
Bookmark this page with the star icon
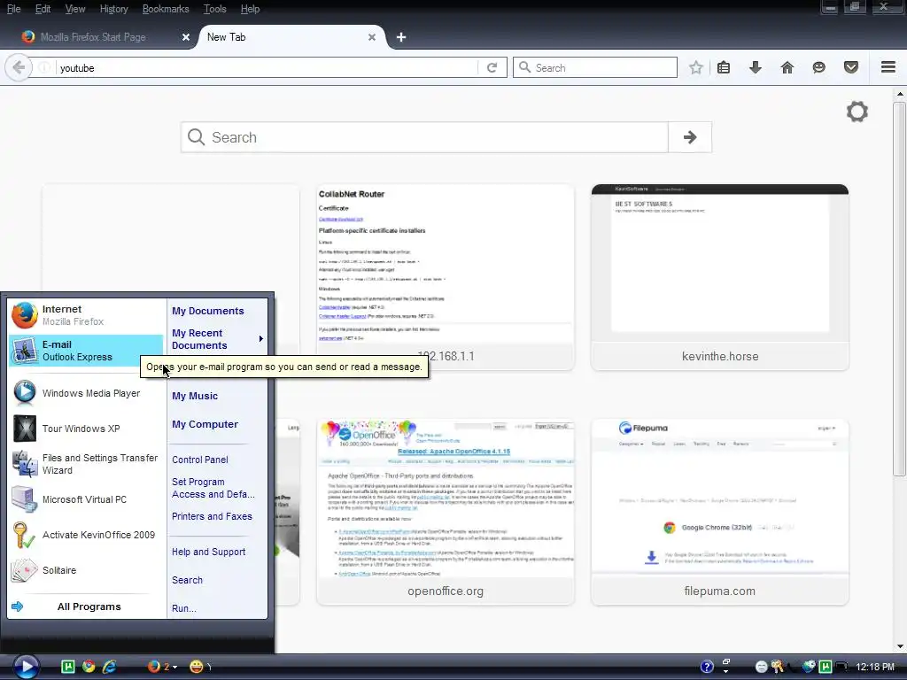click(x=696, y=67)
